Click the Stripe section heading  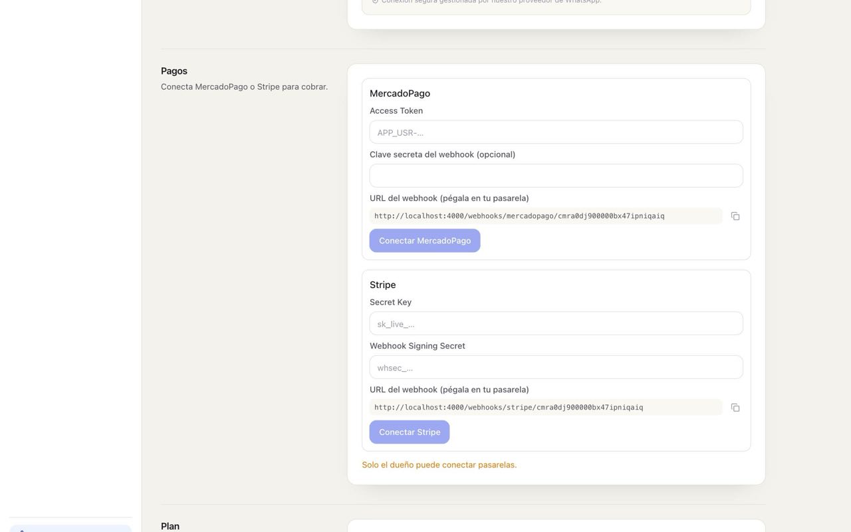tap(383, 285)
